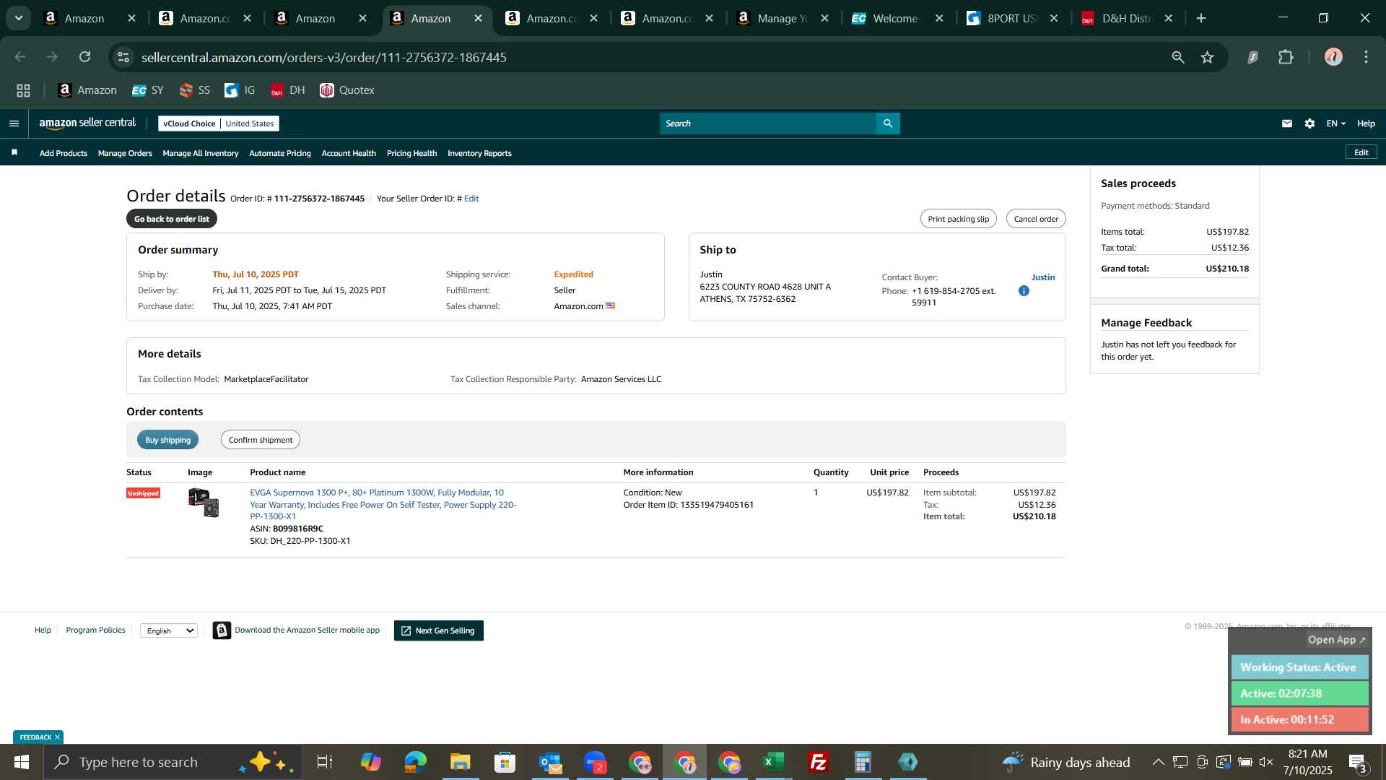
Task: Open the Calculator in the taskbar
Action: click(863, 762)
